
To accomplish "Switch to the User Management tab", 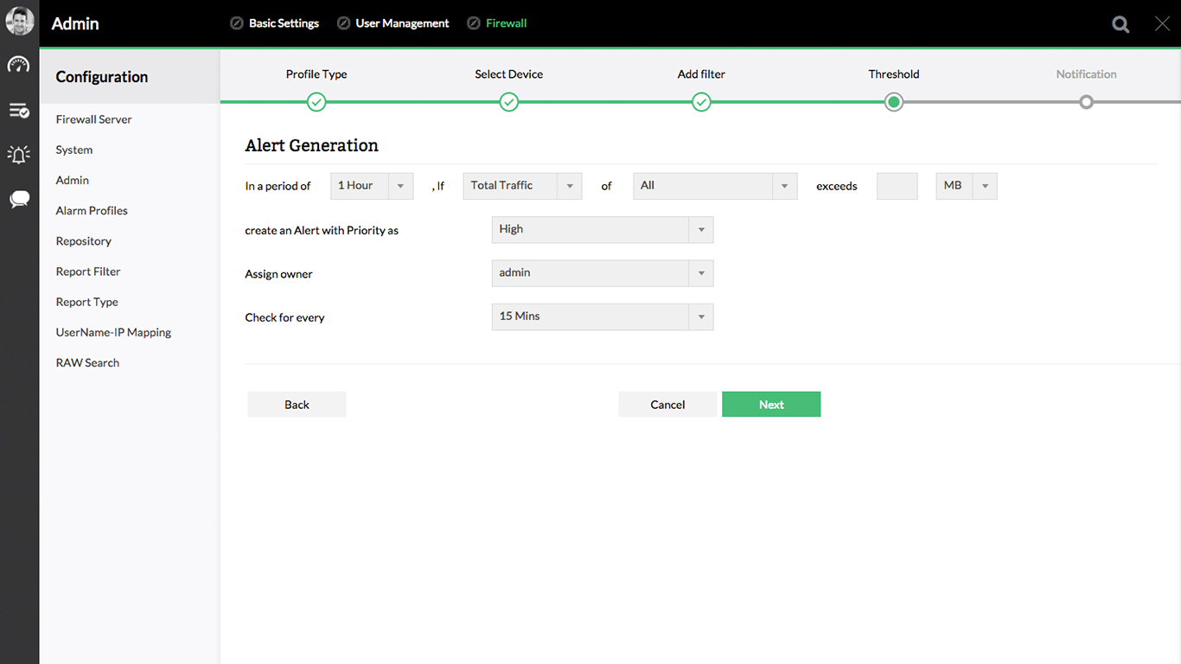I will pos(402,23).
